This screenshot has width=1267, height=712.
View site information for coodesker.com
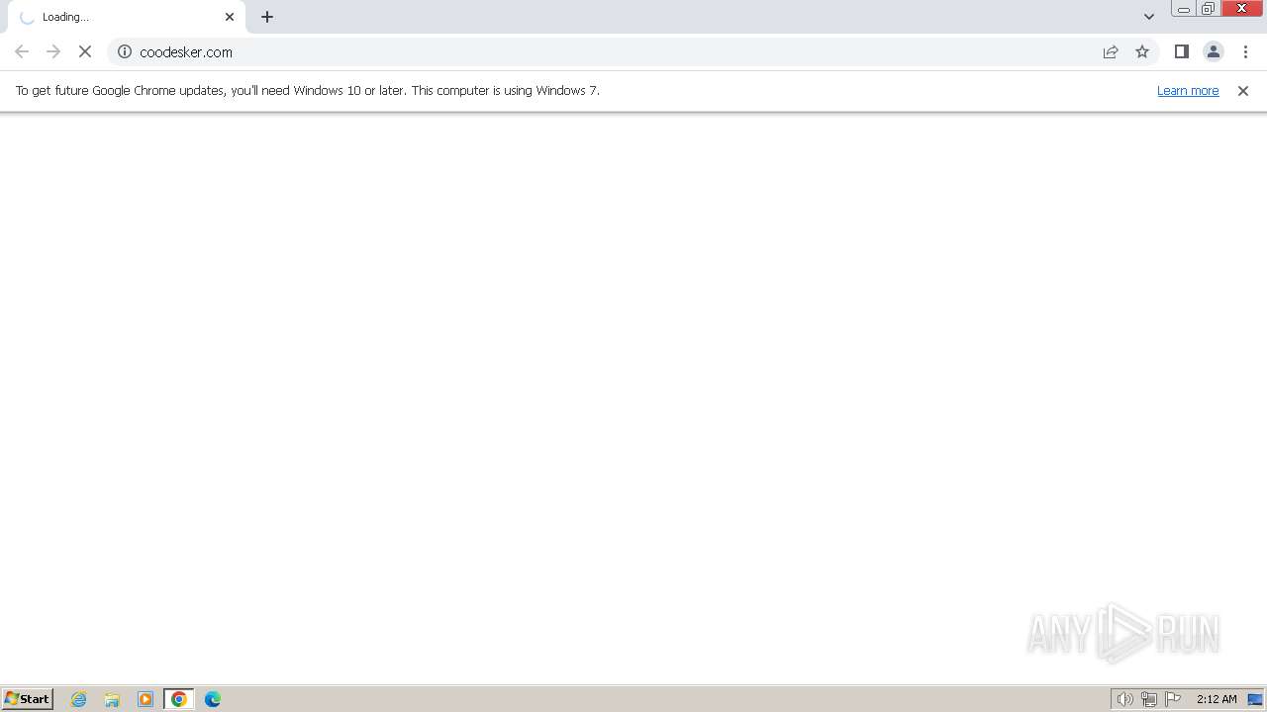click(125, 51)
